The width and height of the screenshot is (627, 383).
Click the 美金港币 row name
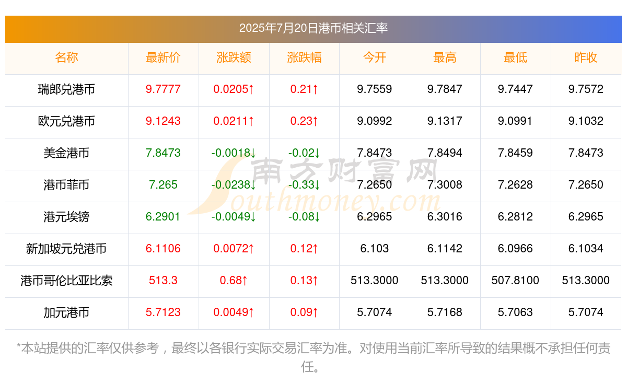(66, 153)
